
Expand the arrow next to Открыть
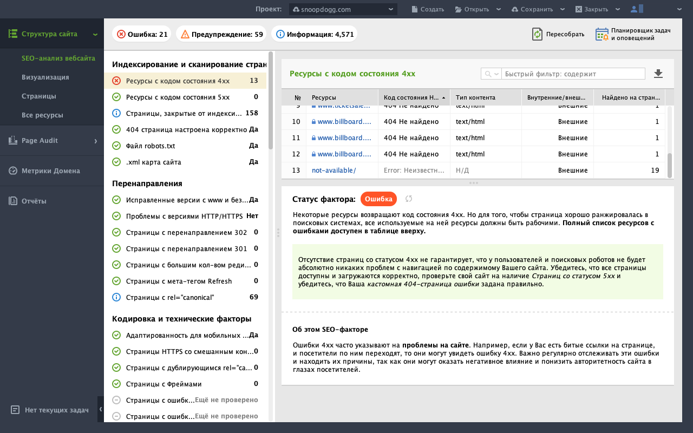[x=499, y=9]
